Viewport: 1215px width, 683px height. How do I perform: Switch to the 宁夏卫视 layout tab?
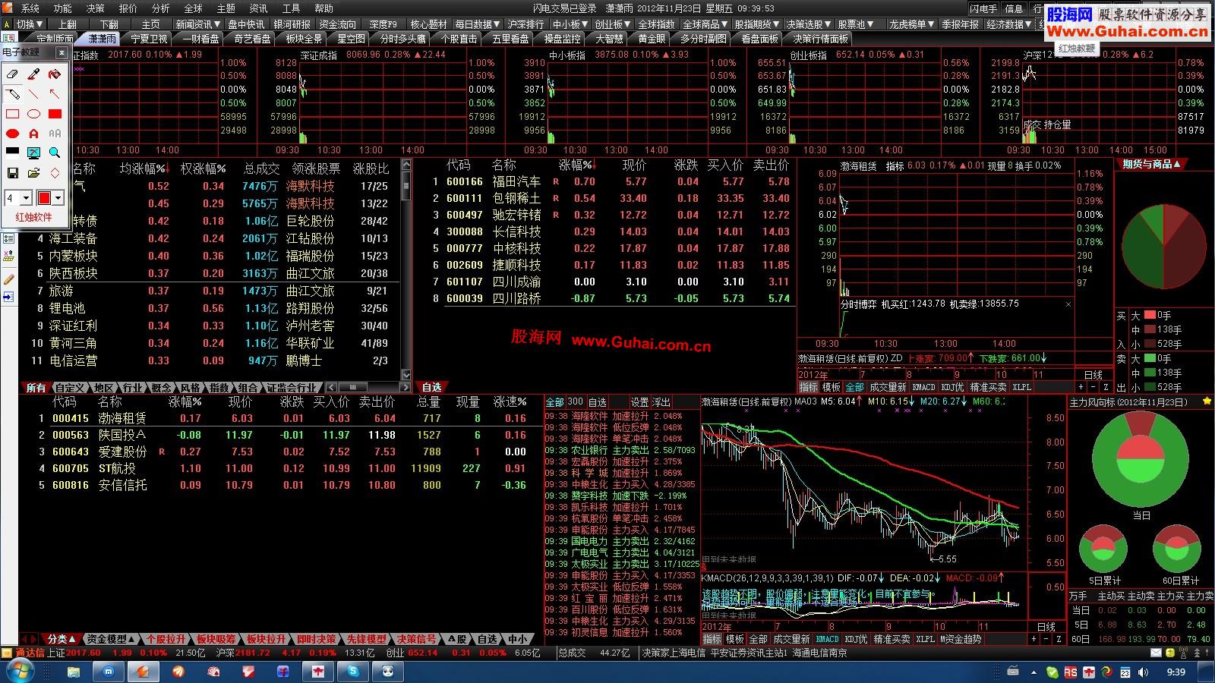click(150, 39)
